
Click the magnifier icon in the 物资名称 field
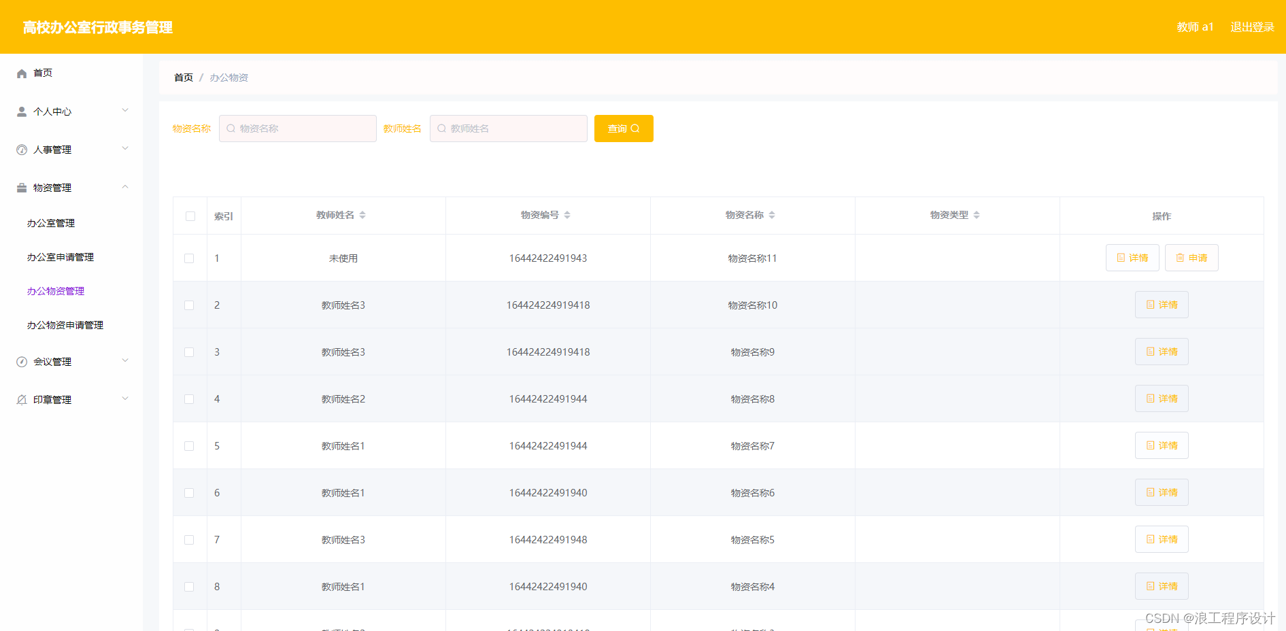[x=231, y=129]
